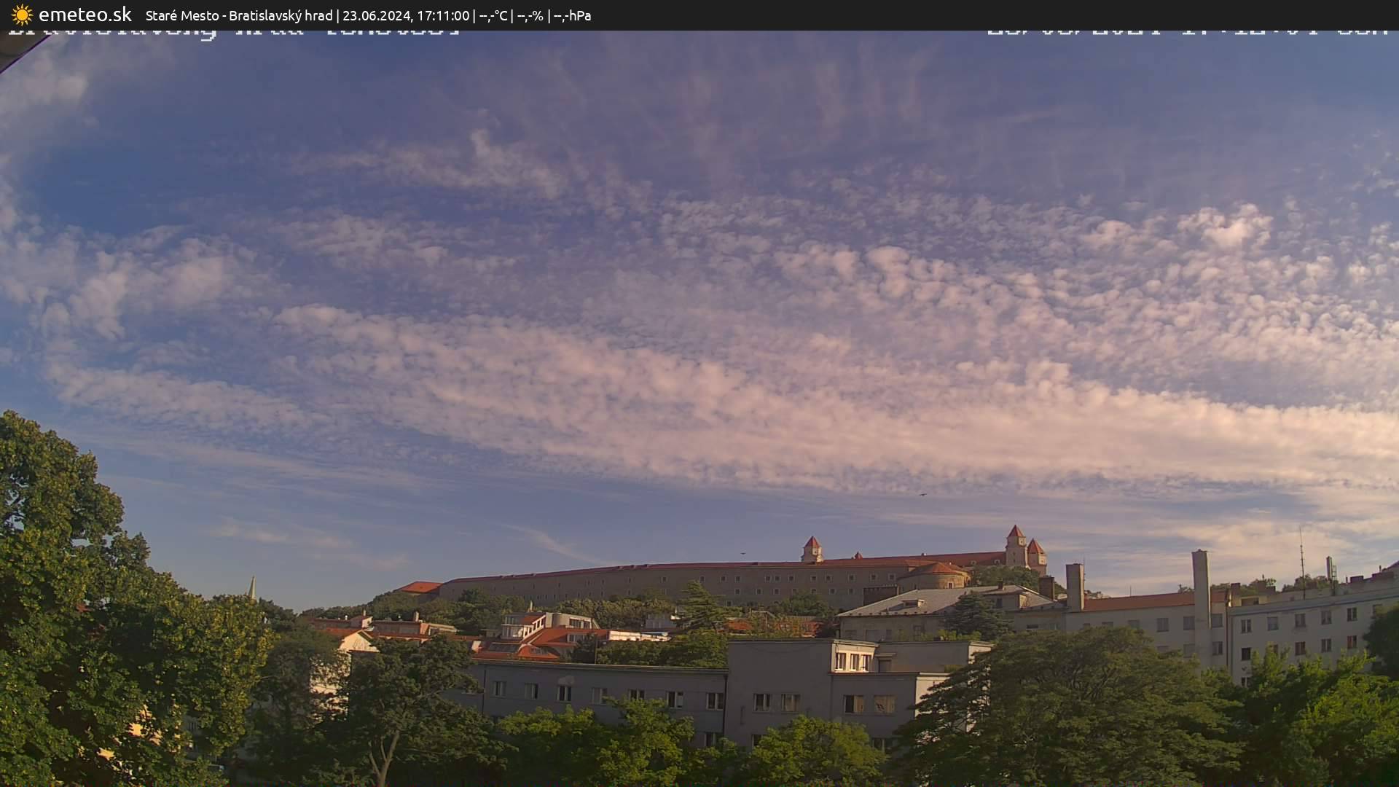This screenshot has height=787, width=1399.
Task: Click the humidity reading --,-%
Action: tap(530, 15)
